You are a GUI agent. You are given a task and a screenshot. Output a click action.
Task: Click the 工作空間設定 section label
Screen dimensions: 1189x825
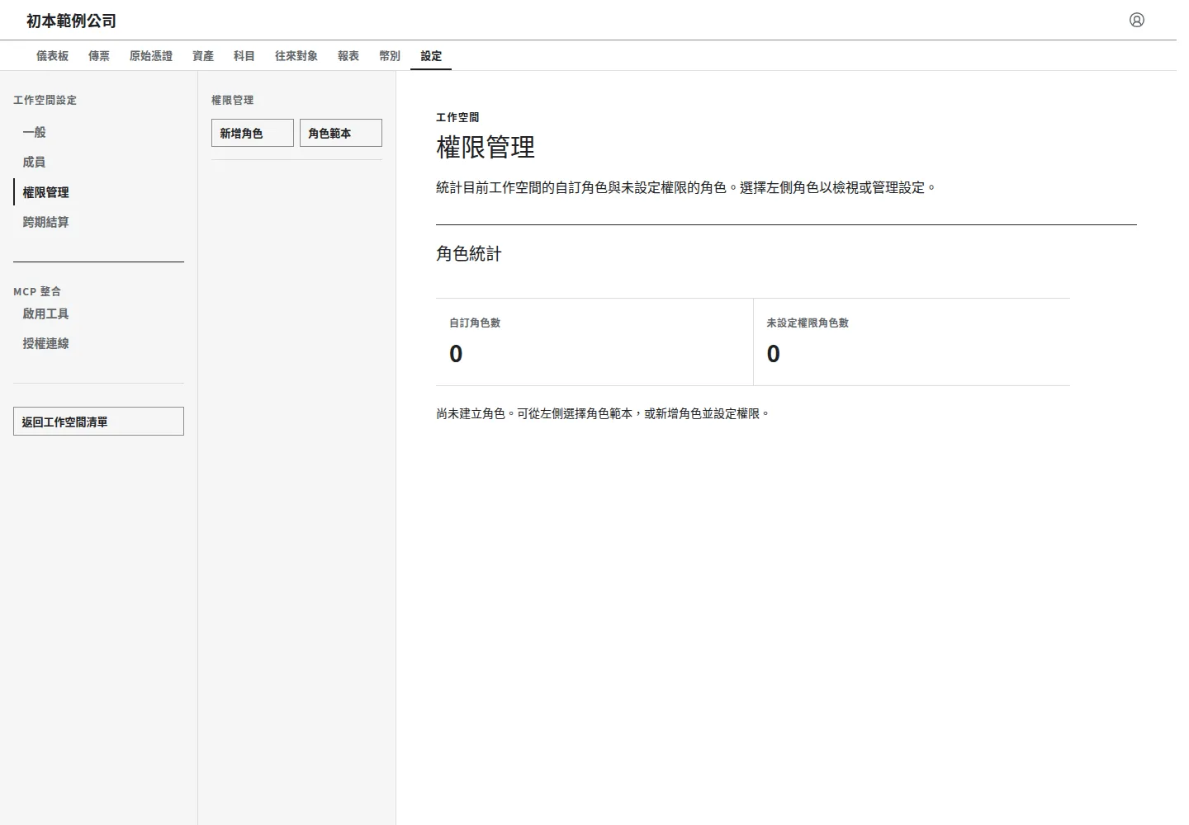(45, 100)
